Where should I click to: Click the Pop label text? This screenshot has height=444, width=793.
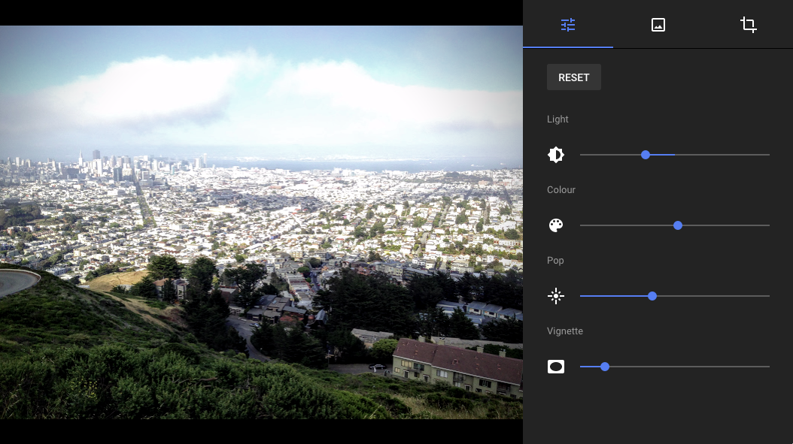(555, 261)
